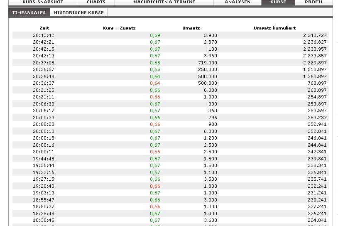Select the time 19:36:44

pos(44,165)
